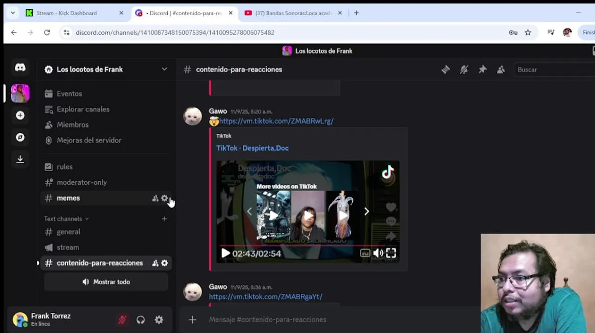Open pinned messages icon
This screenshot has width=595, height=333.
pyautogui.click(x=482, y=69)
